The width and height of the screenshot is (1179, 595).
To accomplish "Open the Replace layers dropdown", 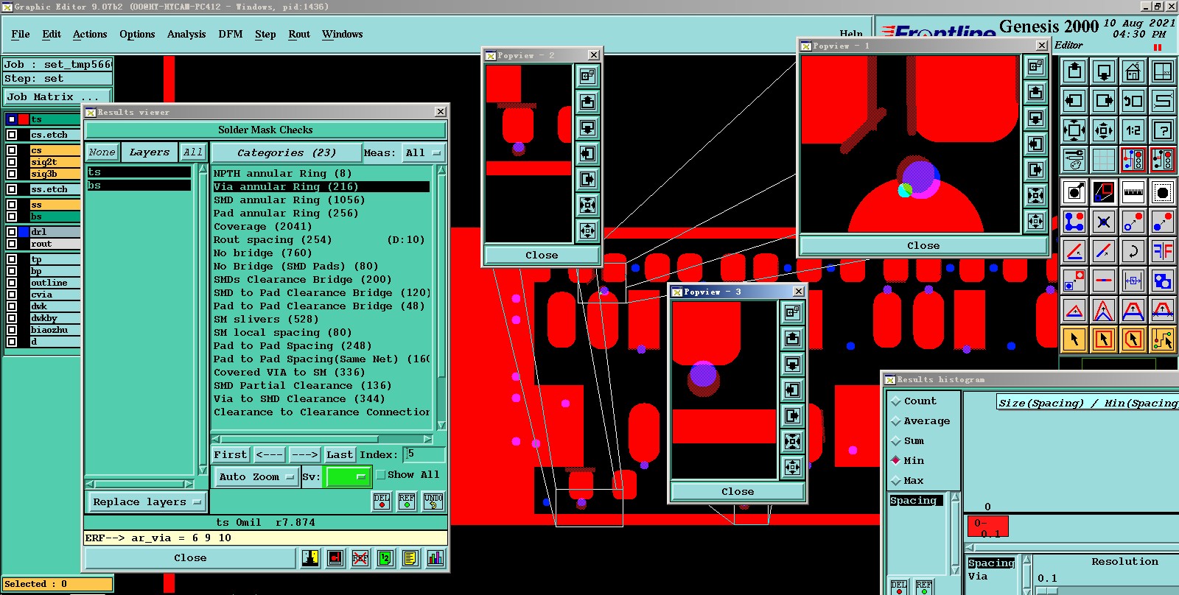I will click(x=147, y=502).
